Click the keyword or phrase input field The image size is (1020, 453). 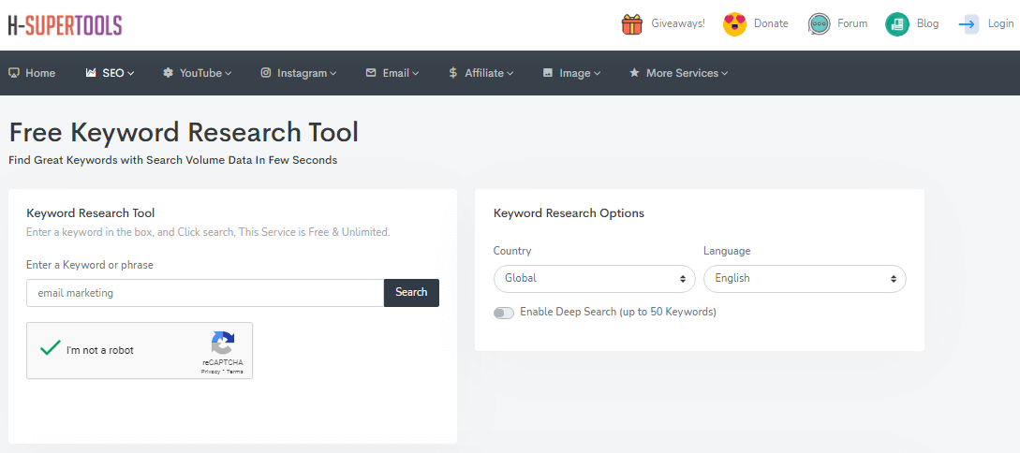tap(205, 293)
